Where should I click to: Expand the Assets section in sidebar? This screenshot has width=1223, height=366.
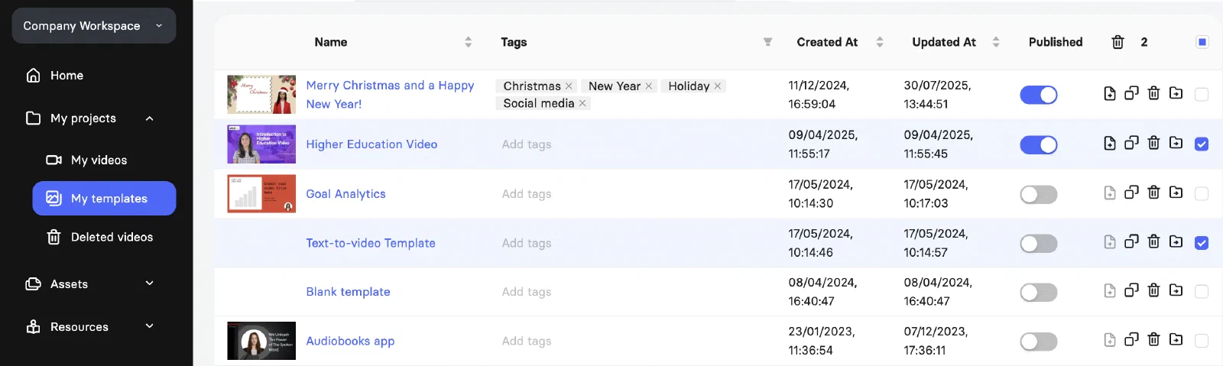point(150,283)
